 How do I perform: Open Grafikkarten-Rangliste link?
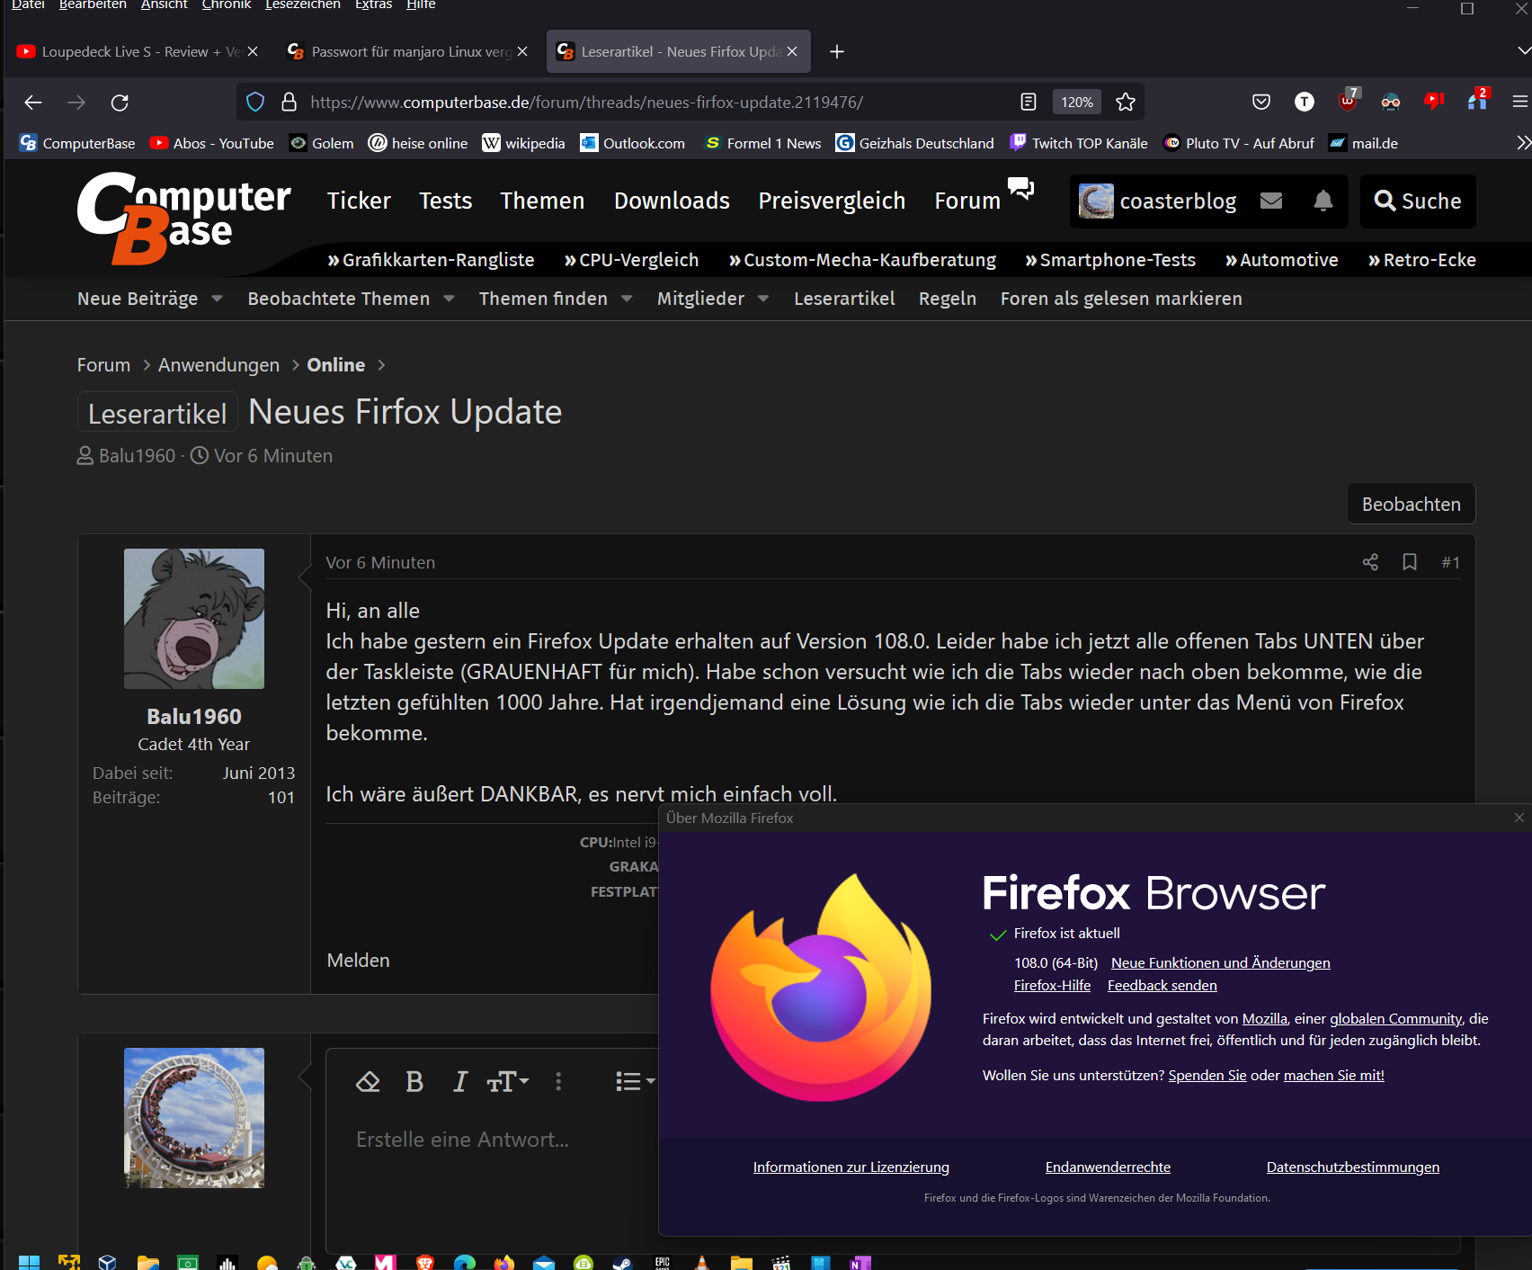(x=431, y=260)
